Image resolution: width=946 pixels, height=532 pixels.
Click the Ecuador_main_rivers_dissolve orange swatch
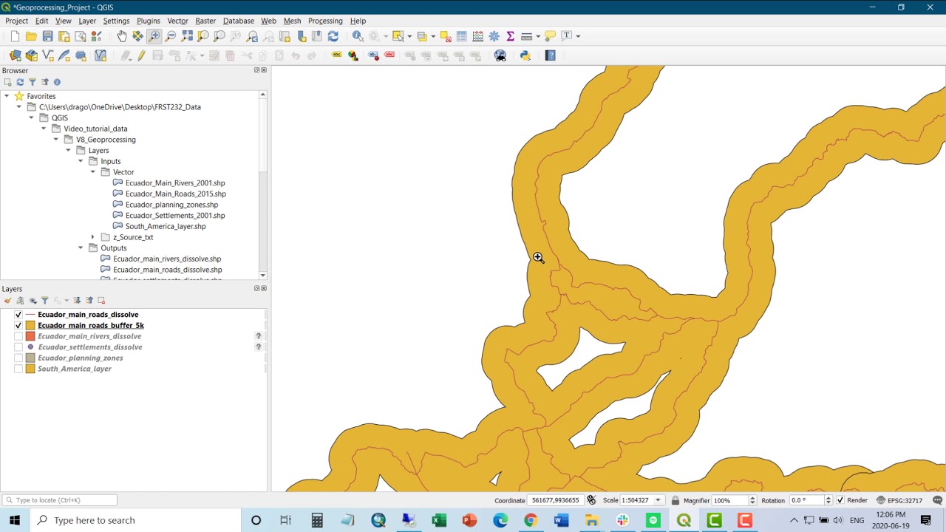[30, 336]
